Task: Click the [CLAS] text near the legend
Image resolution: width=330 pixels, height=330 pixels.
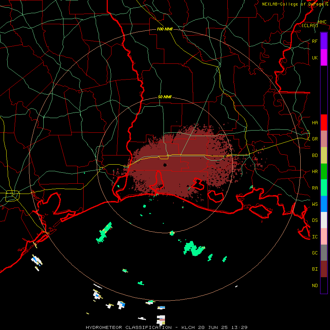Action: [x=310, y=25]
